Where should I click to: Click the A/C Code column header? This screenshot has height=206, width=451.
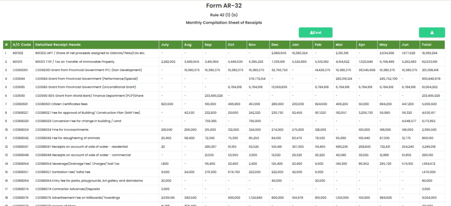(x=22, y=45)
